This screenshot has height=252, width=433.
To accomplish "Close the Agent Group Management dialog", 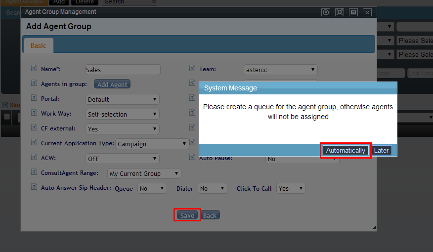I will pos(367,12).
